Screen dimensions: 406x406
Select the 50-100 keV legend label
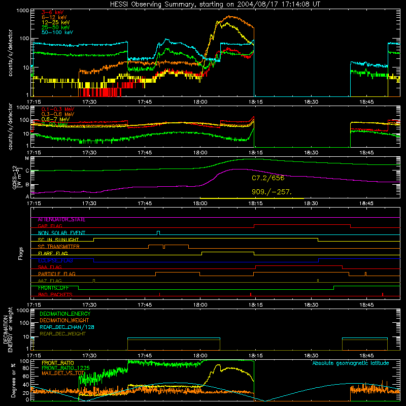[x=57, y=32]
